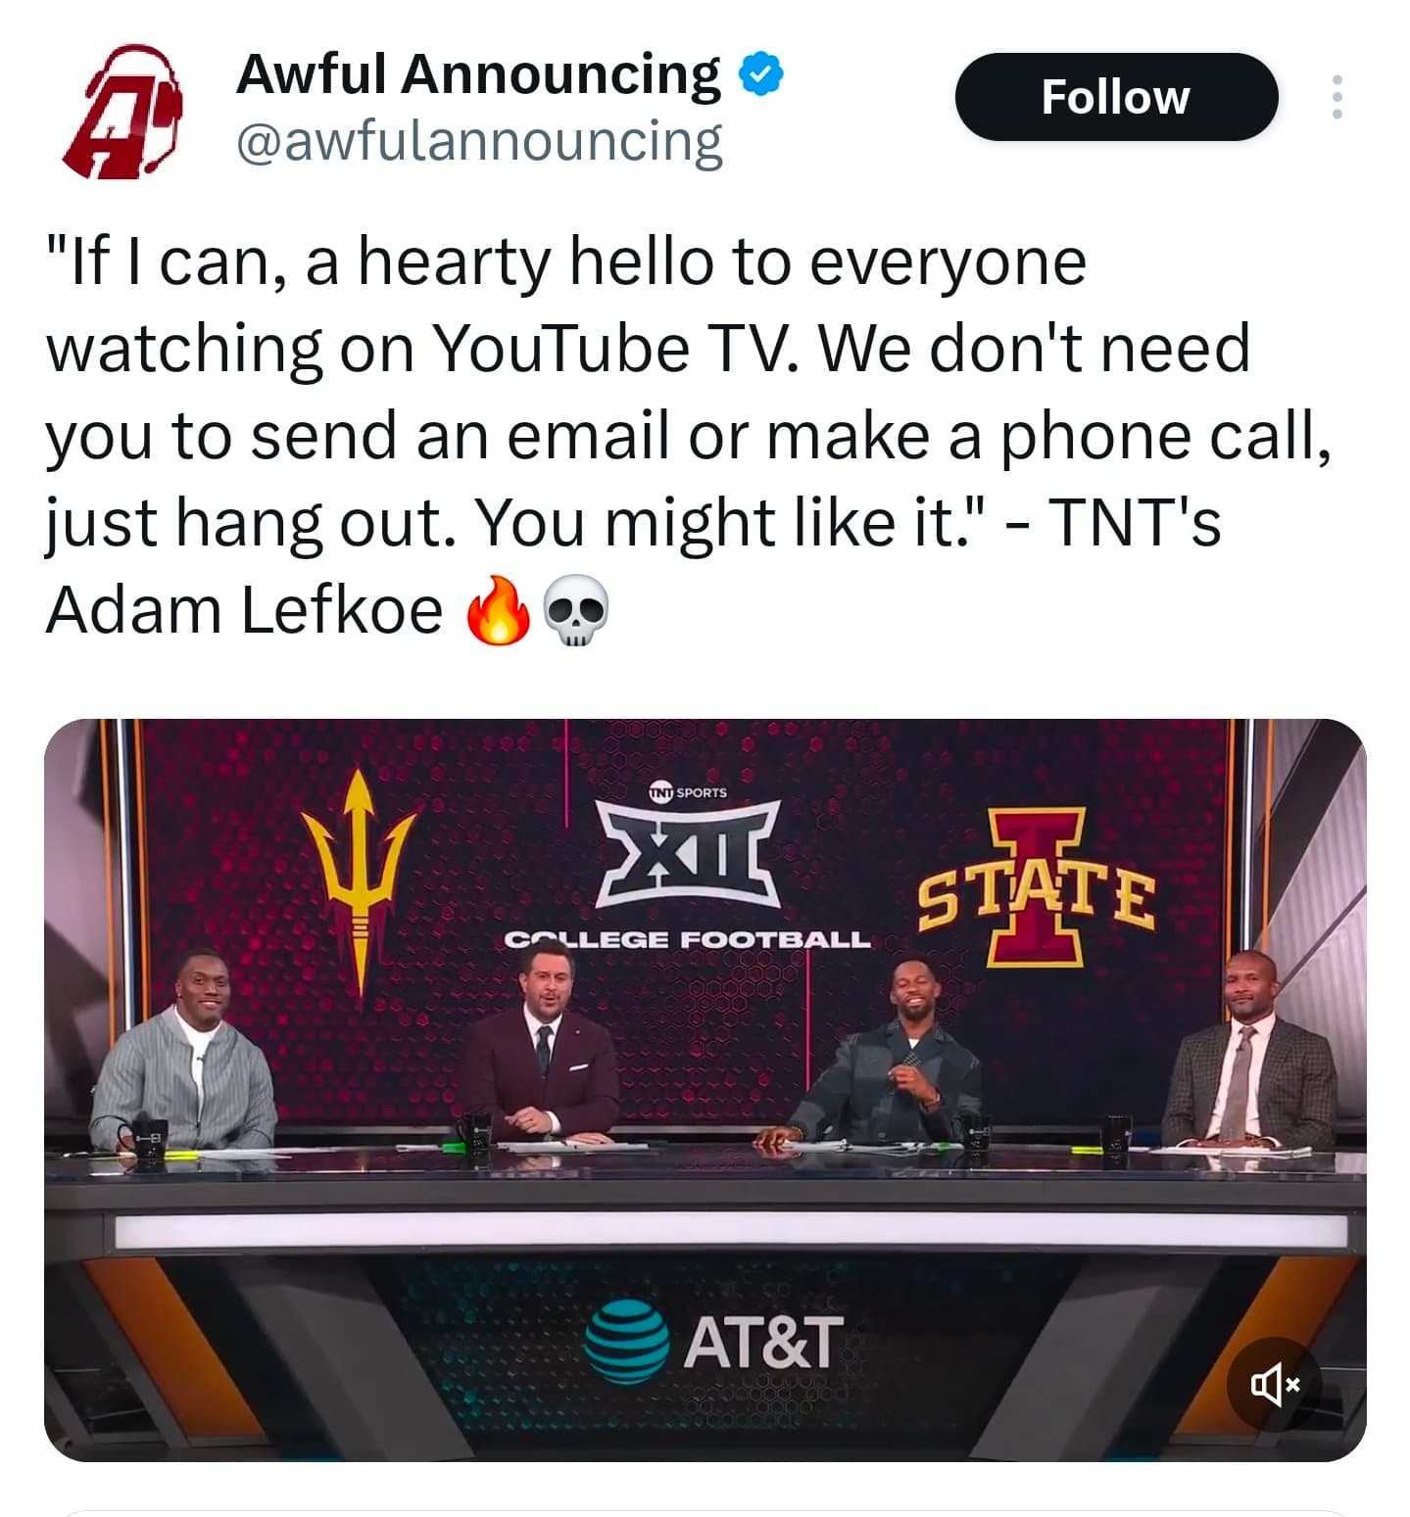Open the @awfulannouncing handle link
The height and width of the screenshot is (1517, 1410).
tap(479, 143)
